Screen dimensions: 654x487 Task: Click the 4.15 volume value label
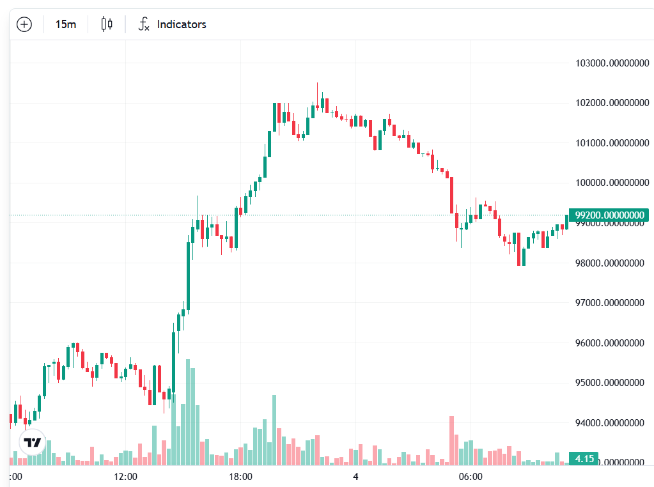584,459
